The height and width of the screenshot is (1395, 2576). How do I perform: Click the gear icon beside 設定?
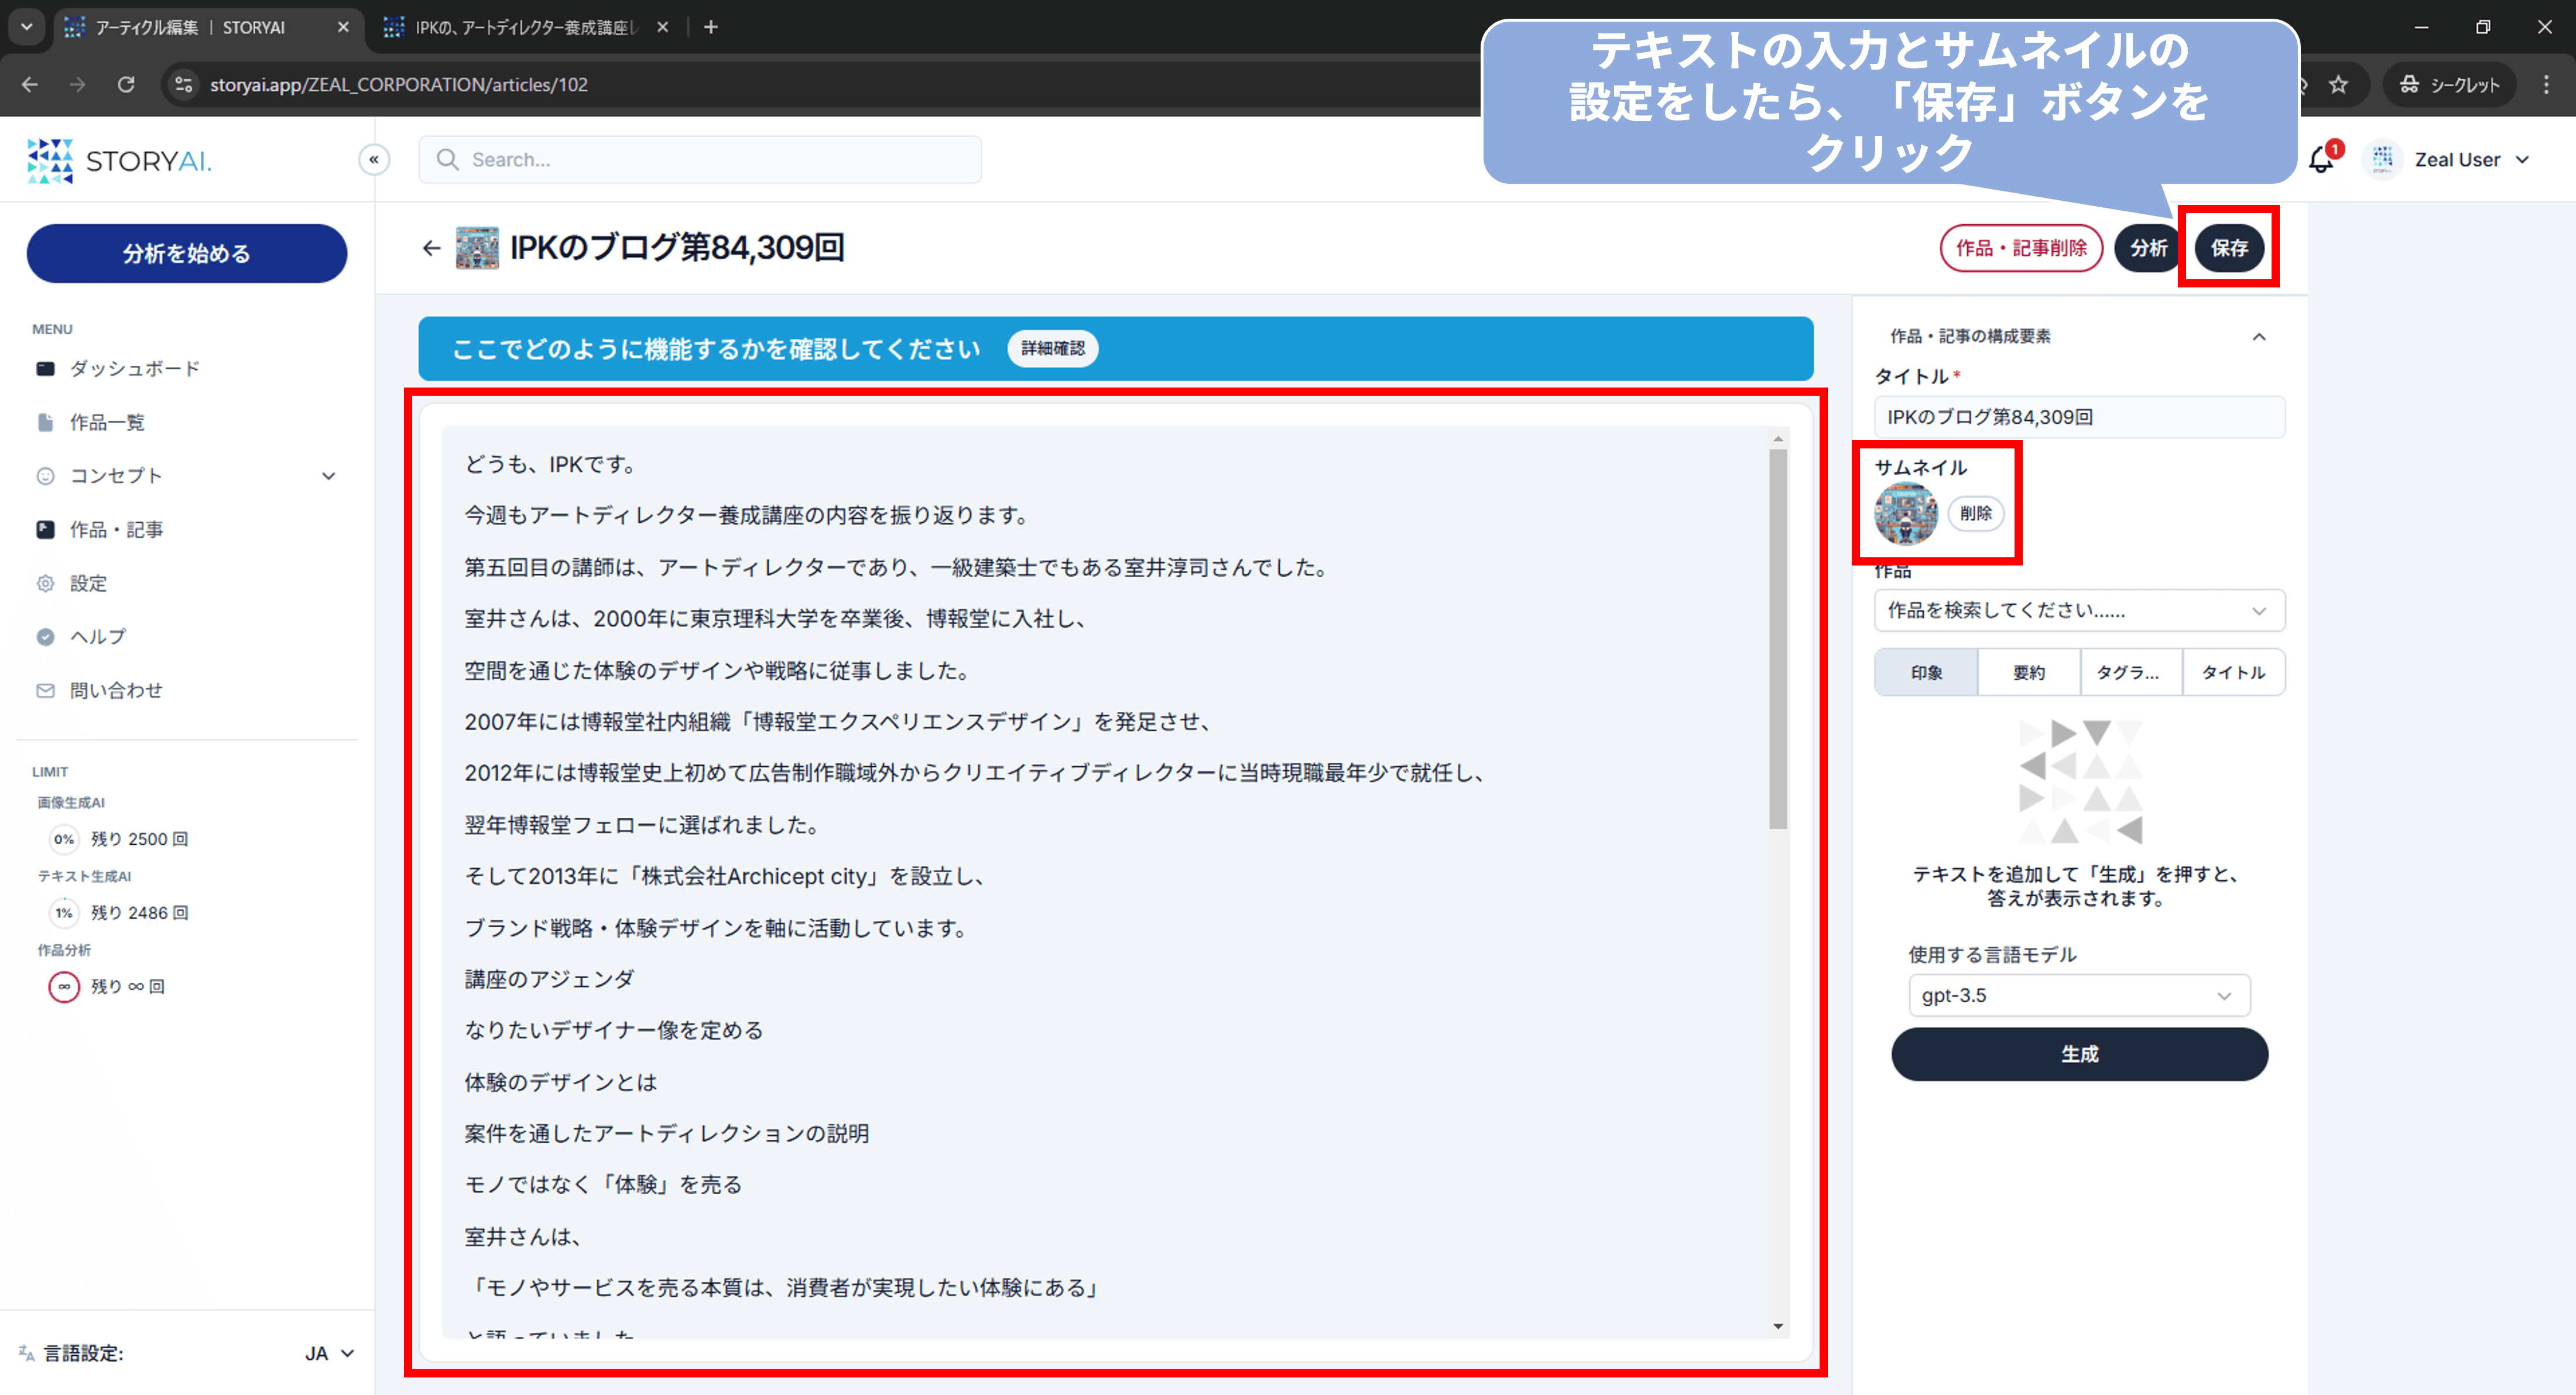point(45,583)
